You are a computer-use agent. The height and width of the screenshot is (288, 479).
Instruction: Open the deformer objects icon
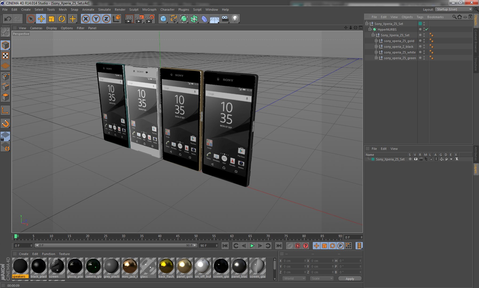tap(204, 19)
